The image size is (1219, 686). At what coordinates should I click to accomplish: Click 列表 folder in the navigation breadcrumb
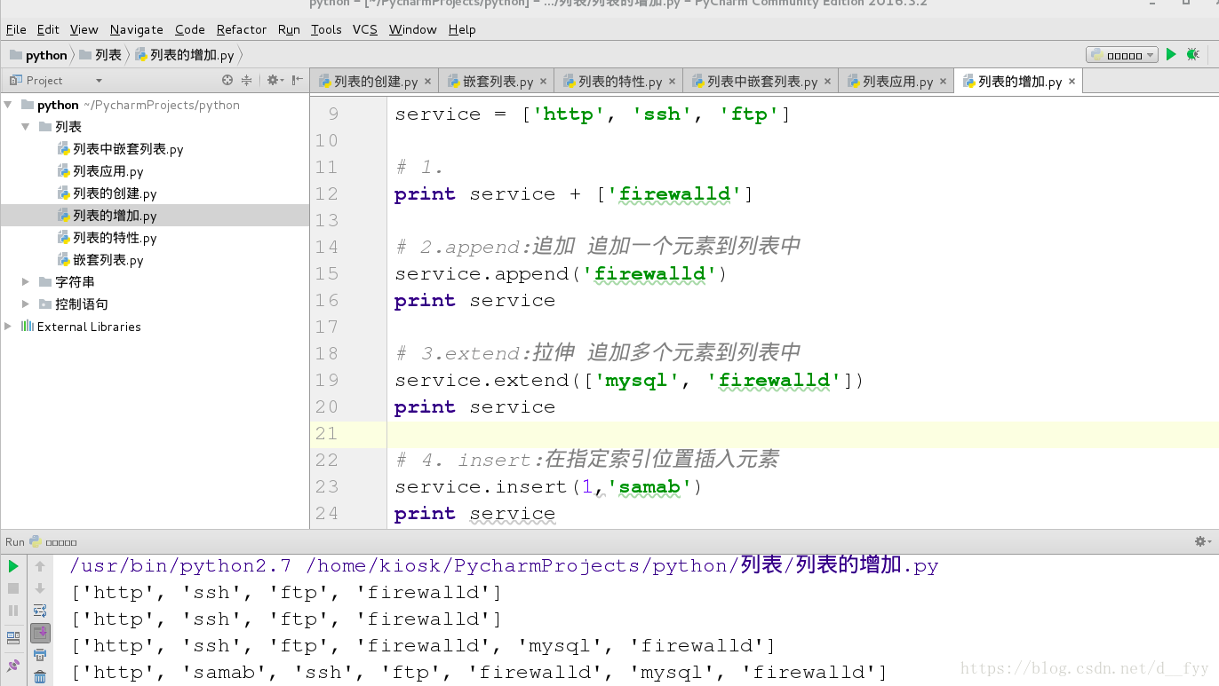(100, 55)
